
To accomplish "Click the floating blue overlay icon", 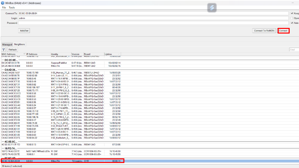I will (x=212, y=8).
